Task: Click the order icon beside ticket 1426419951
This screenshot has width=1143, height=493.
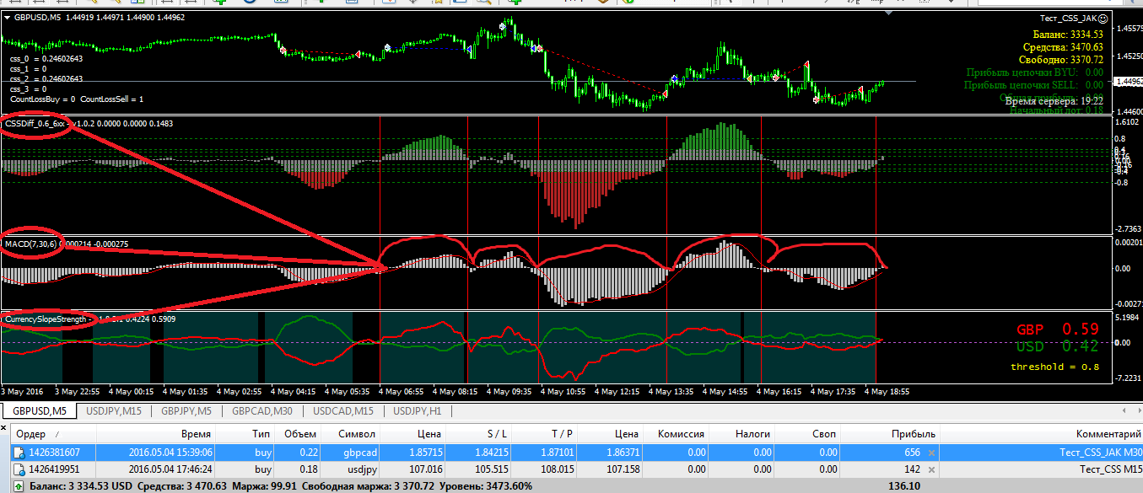Action: [19, 469]
